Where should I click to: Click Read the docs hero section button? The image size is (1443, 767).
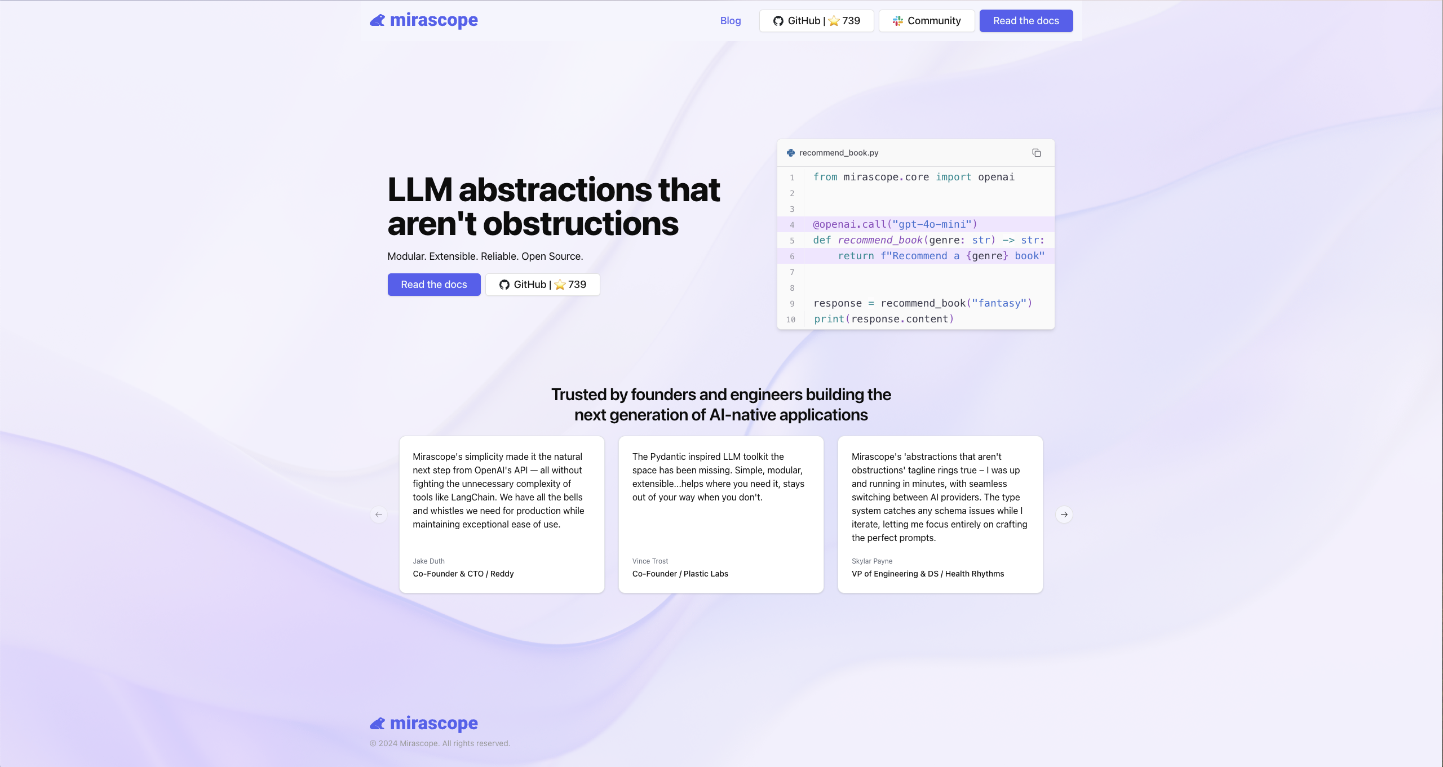click(433, 283)
